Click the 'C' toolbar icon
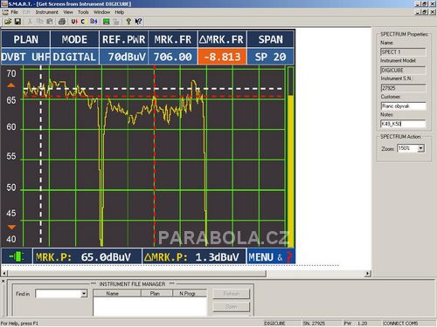 click(x=83, y=22)
